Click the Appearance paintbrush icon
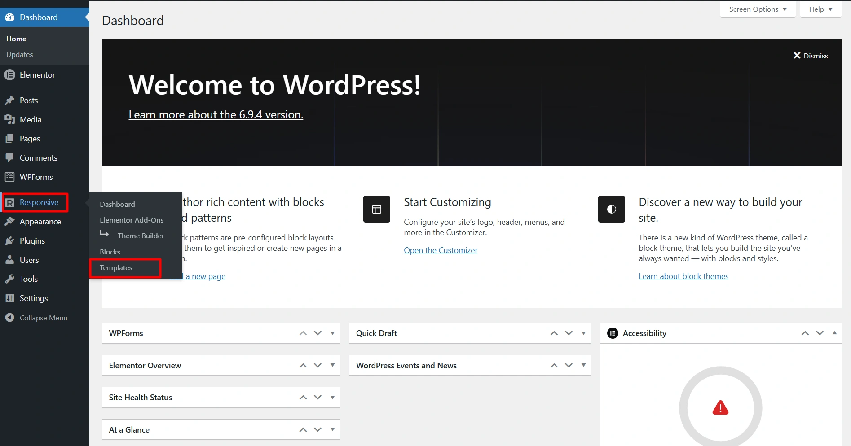 click(x=10, y=222)
